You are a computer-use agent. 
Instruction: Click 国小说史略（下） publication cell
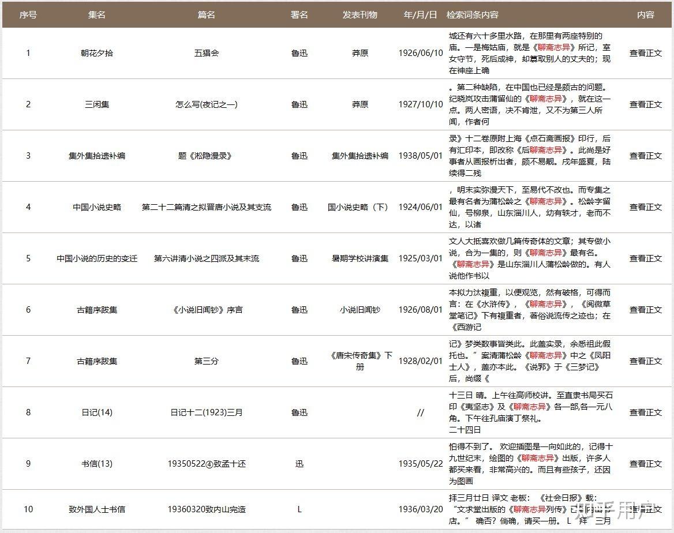point(358,207)
